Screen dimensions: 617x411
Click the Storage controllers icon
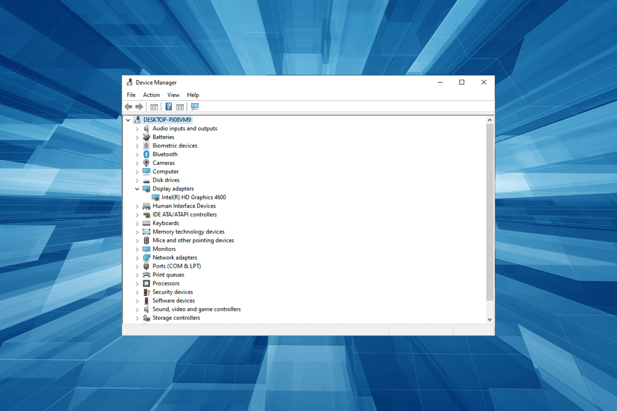(146, 318)
